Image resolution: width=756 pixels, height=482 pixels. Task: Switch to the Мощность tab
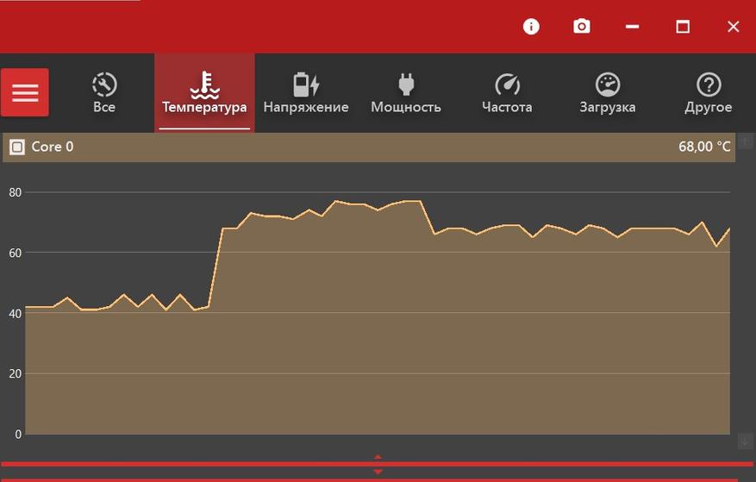(406, 92)
